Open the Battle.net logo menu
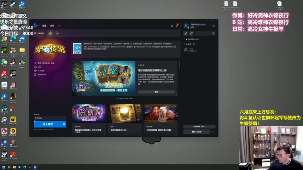303x170 pixels. [36, 25]
